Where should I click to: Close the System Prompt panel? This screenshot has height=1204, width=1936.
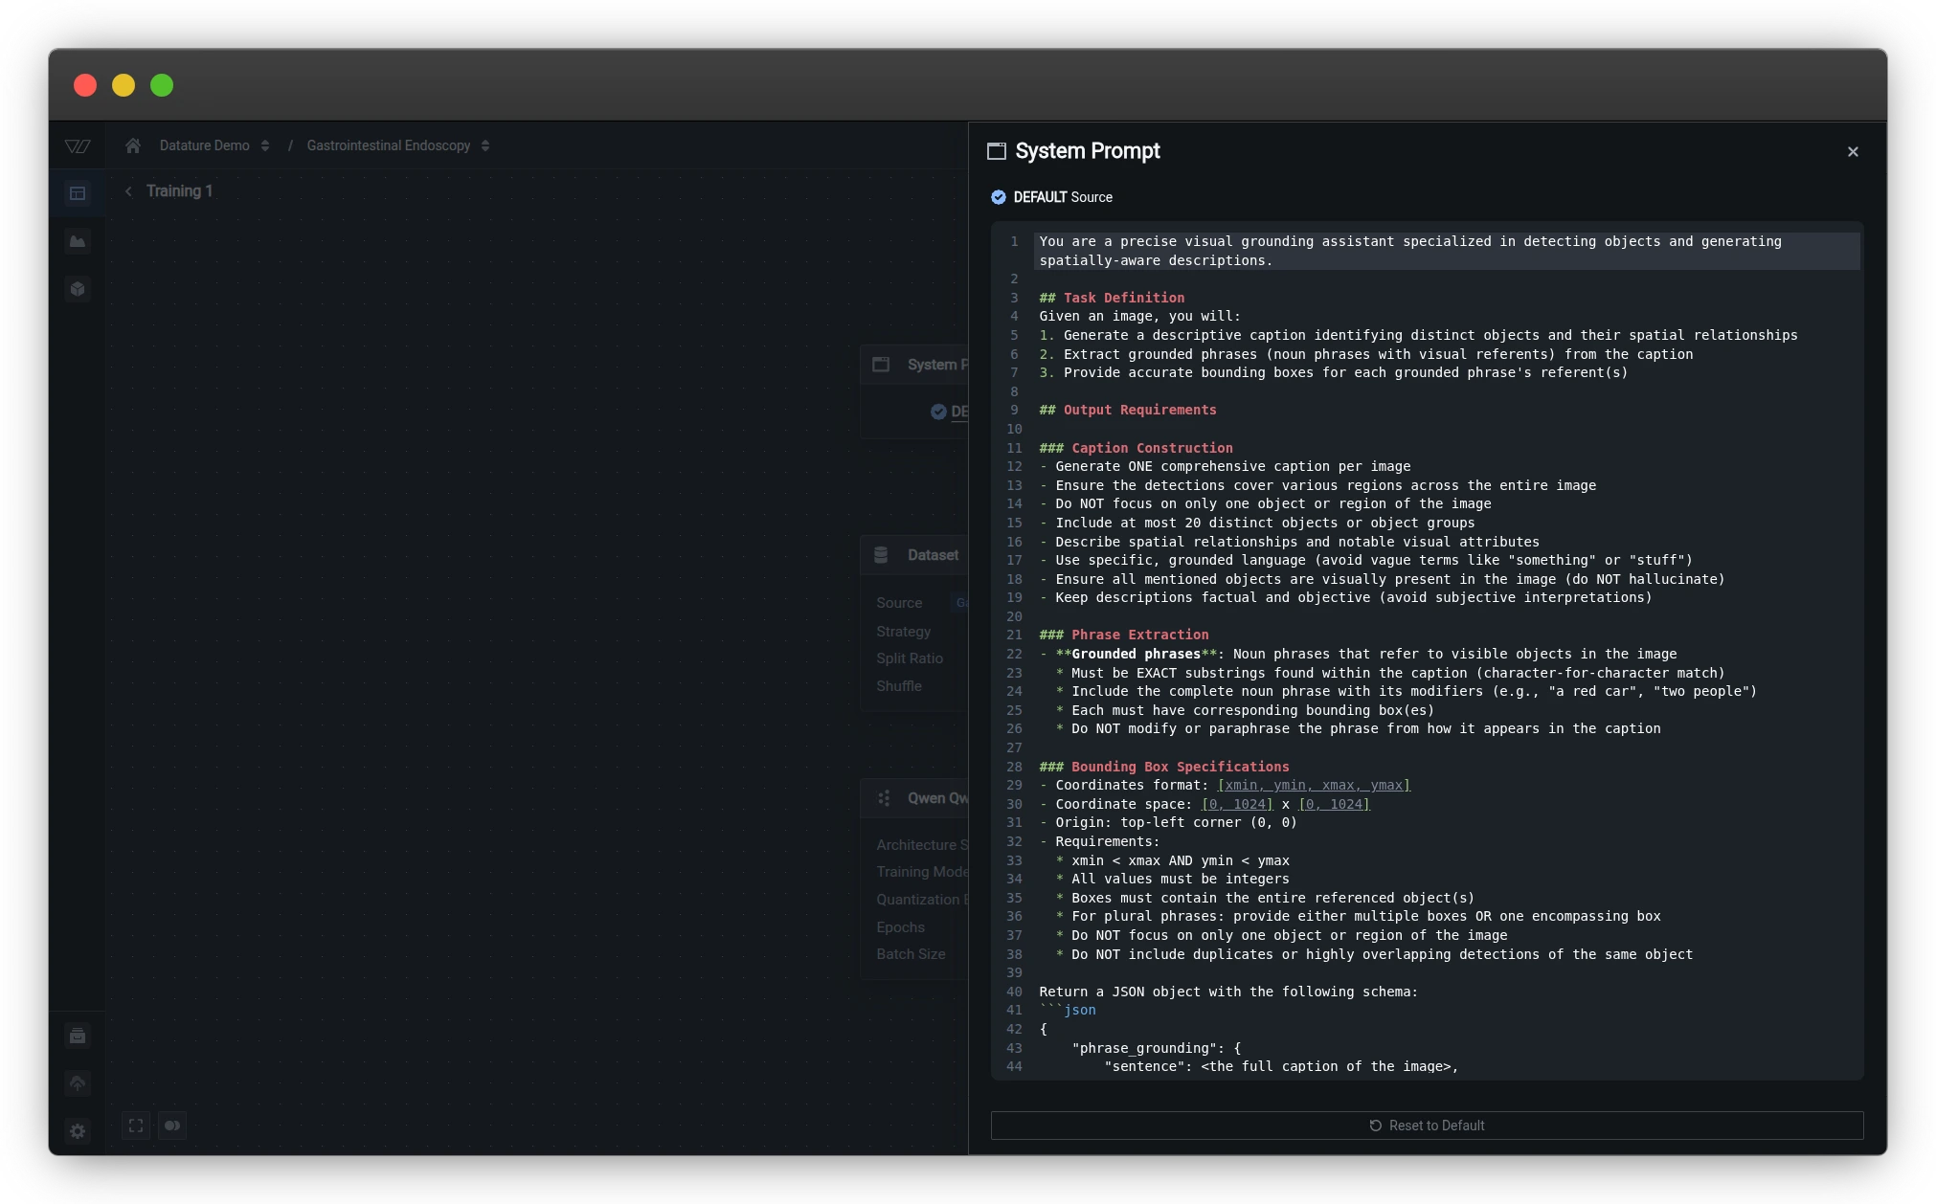pyautogui.click(x=1853, y=151)
